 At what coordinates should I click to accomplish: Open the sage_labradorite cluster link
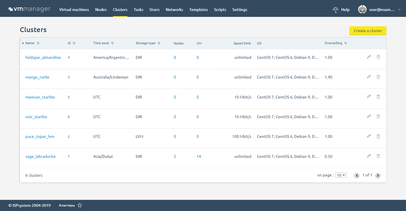click(x=41, y=156)
